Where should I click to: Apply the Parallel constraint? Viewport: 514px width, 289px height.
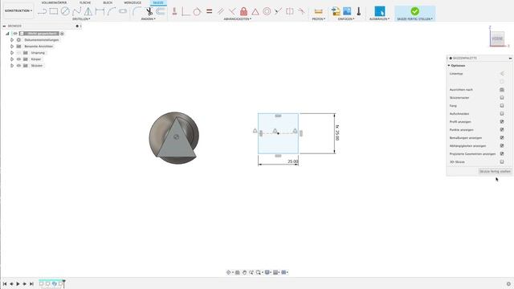221,11
